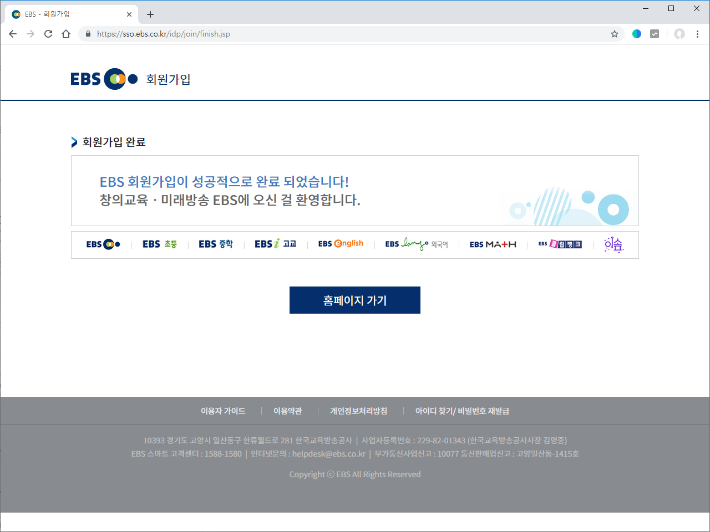The image size is (710, 532).
Task: Open the Chrome three-dot menu
Action: [x=697, y=34]
